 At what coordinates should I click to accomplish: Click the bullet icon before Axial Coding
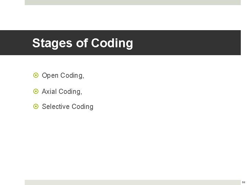point(36,91)
